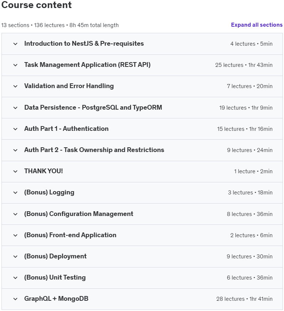The height and width of the screenshot is (311, 284).
Task: Select Auth Part 1 - Authentication title
Action: click(x=66, y=129)
